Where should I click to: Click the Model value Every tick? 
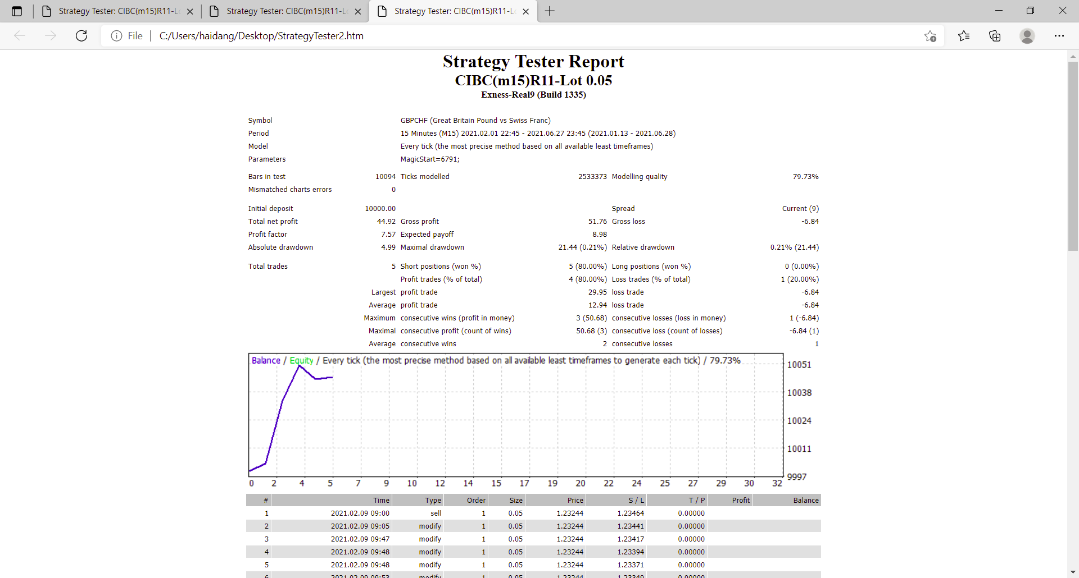click(x=527, y=146)
